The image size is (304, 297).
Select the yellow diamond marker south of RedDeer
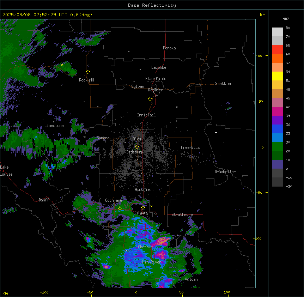point(150,99)
